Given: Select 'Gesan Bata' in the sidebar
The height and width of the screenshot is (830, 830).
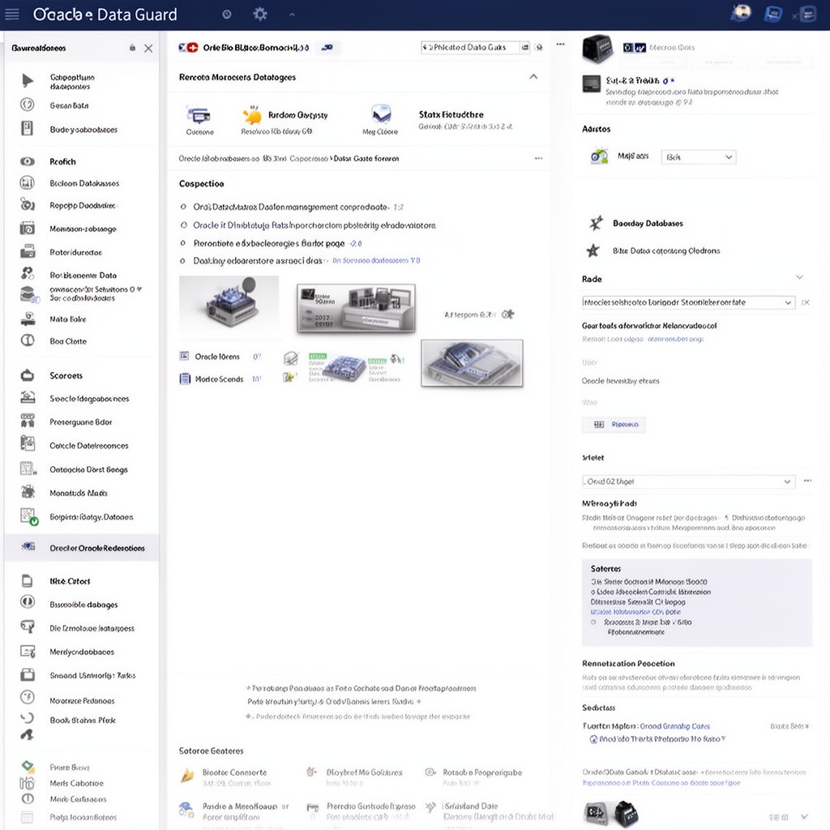Looking at the screenshot, I should [70, 105].
